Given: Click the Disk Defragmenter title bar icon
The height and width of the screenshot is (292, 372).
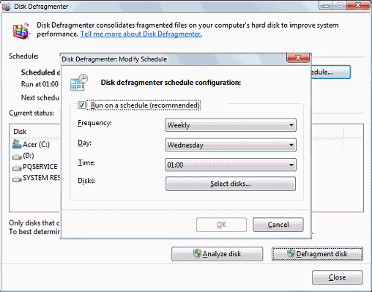Looking at the screenshot, I should click(x=6, y=7).
